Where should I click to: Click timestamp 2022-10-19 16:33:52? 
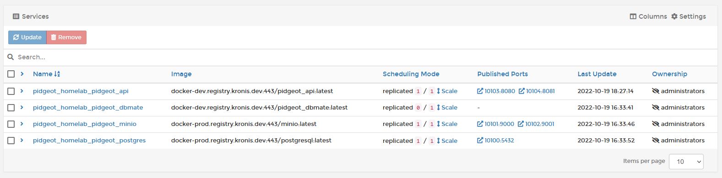pos(606,141)
